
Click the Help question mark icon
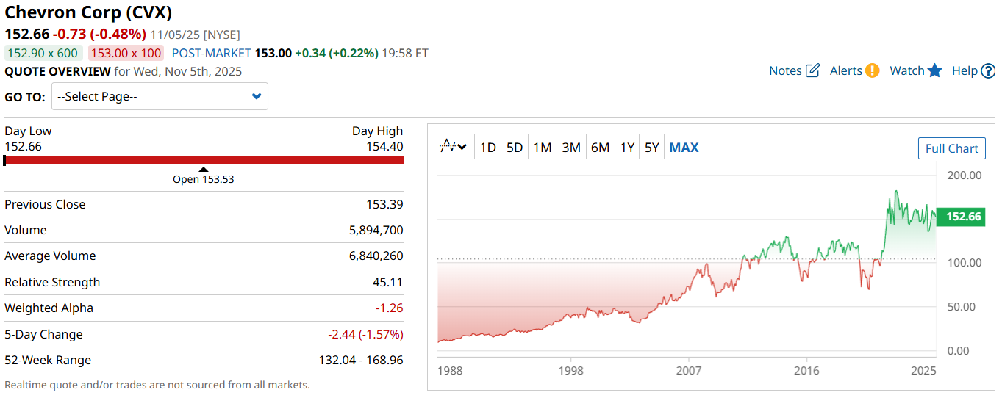point(988,70)
